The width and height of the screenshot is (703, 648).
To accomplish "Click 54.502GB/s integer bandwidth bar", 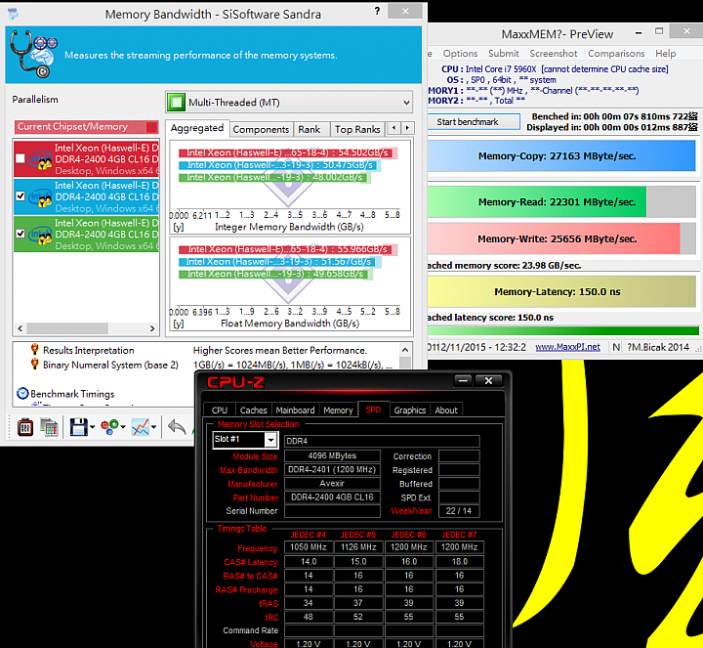I will tap(287, 152).
